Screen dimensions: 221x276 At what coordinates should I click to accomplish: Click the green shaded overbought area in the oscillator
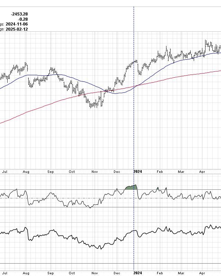click(131, 187)
